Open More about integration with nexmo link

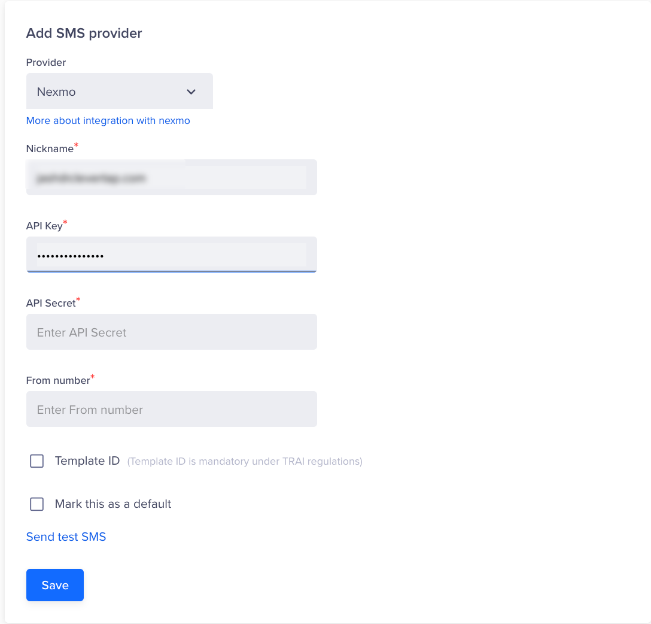[x=108, y=120]
